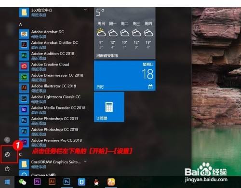The image size is (241, 188).
Task: Open the QQ penguin taskbar icon
Action: click(x=96, y=182)
